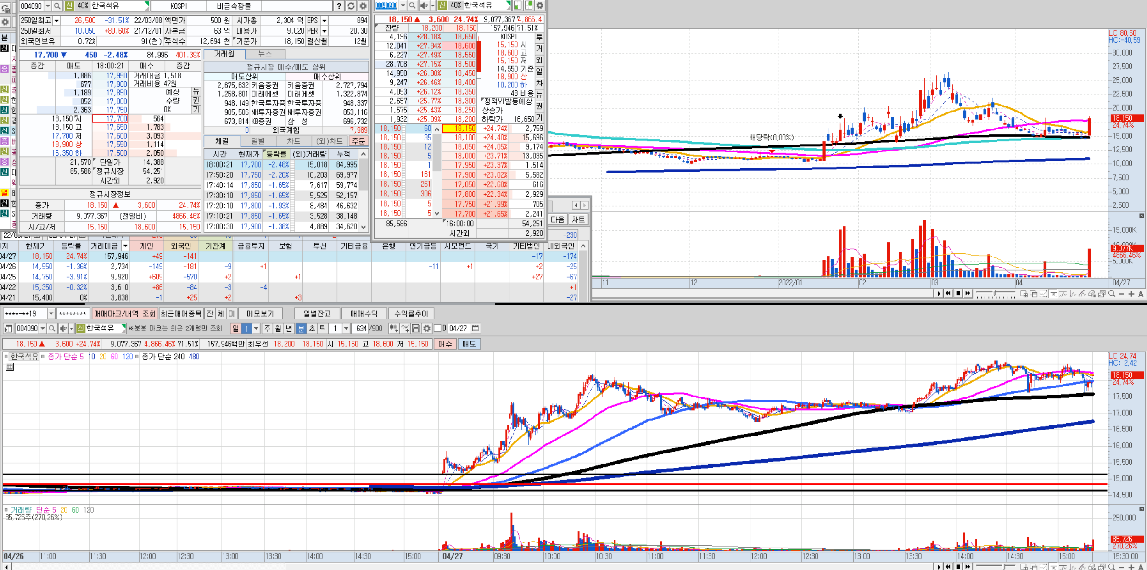
Task: Click the 일별잔고 button
Action: (317, 313)
